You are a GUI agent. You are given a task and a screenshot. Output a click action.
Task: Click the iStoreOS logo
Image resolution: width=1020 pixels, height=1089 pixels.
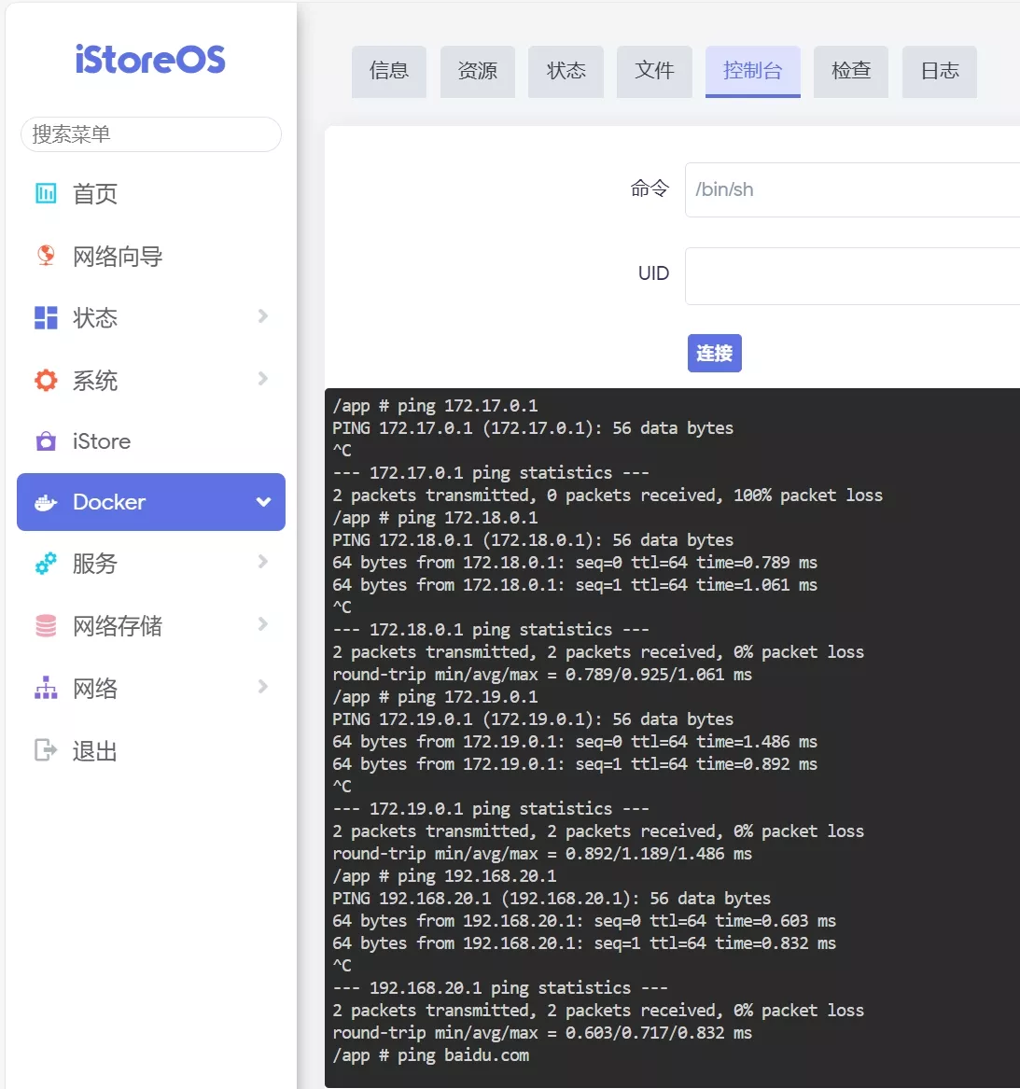pyautogui.click(x=150, y=59)
